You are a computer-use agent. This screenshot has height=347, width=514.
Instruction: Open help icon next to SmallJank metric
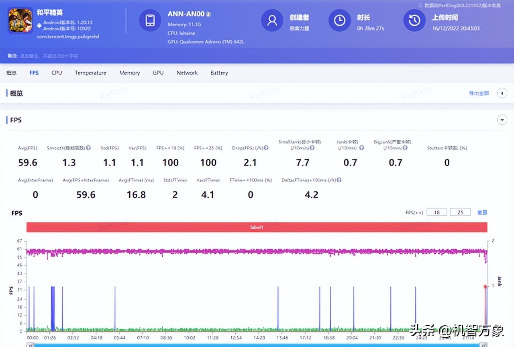click(312, 148)
